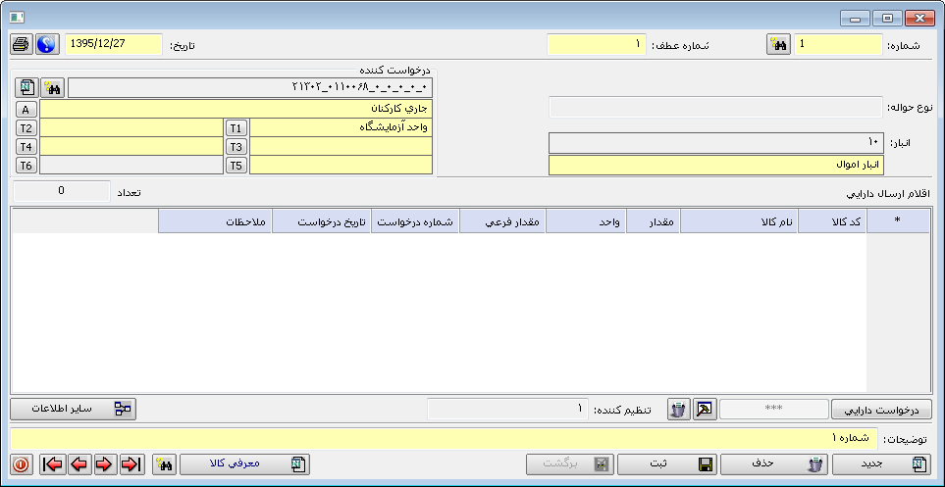Click binoculars search in bottom navigation bar
The width and height of the screenshot is (945, 487).
click(x=164, y=463)
